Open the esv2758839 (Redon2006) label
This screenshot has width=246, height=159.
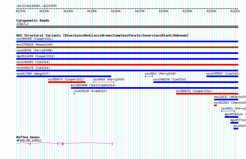35,45
